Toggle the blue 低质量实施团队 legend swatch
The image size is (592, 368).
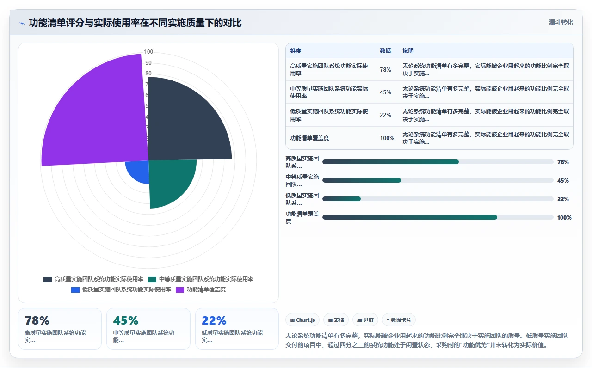75,289
